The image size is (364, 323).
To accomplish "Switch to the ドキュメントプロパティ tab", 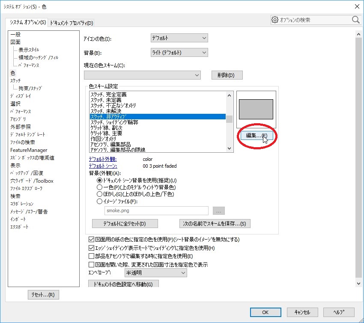I will click(72, 23).
